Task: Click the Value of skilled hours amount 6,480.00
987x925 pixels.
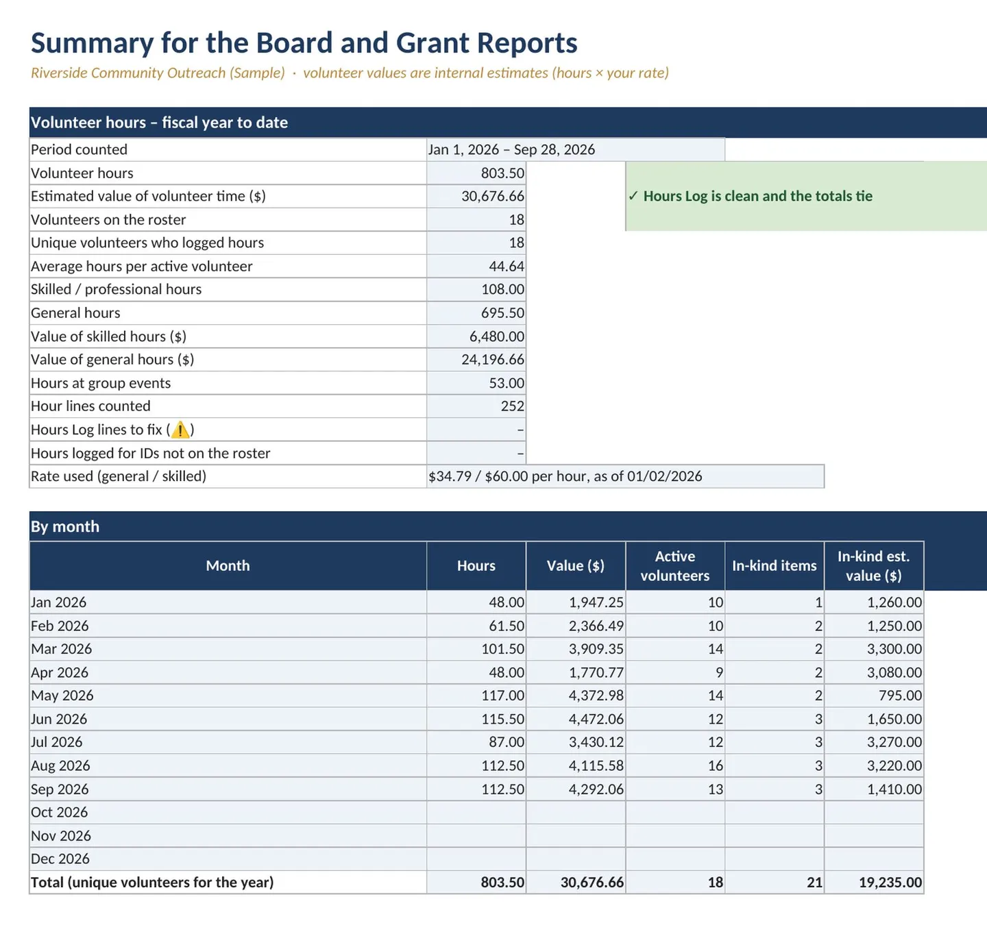Action: point(476,336)
